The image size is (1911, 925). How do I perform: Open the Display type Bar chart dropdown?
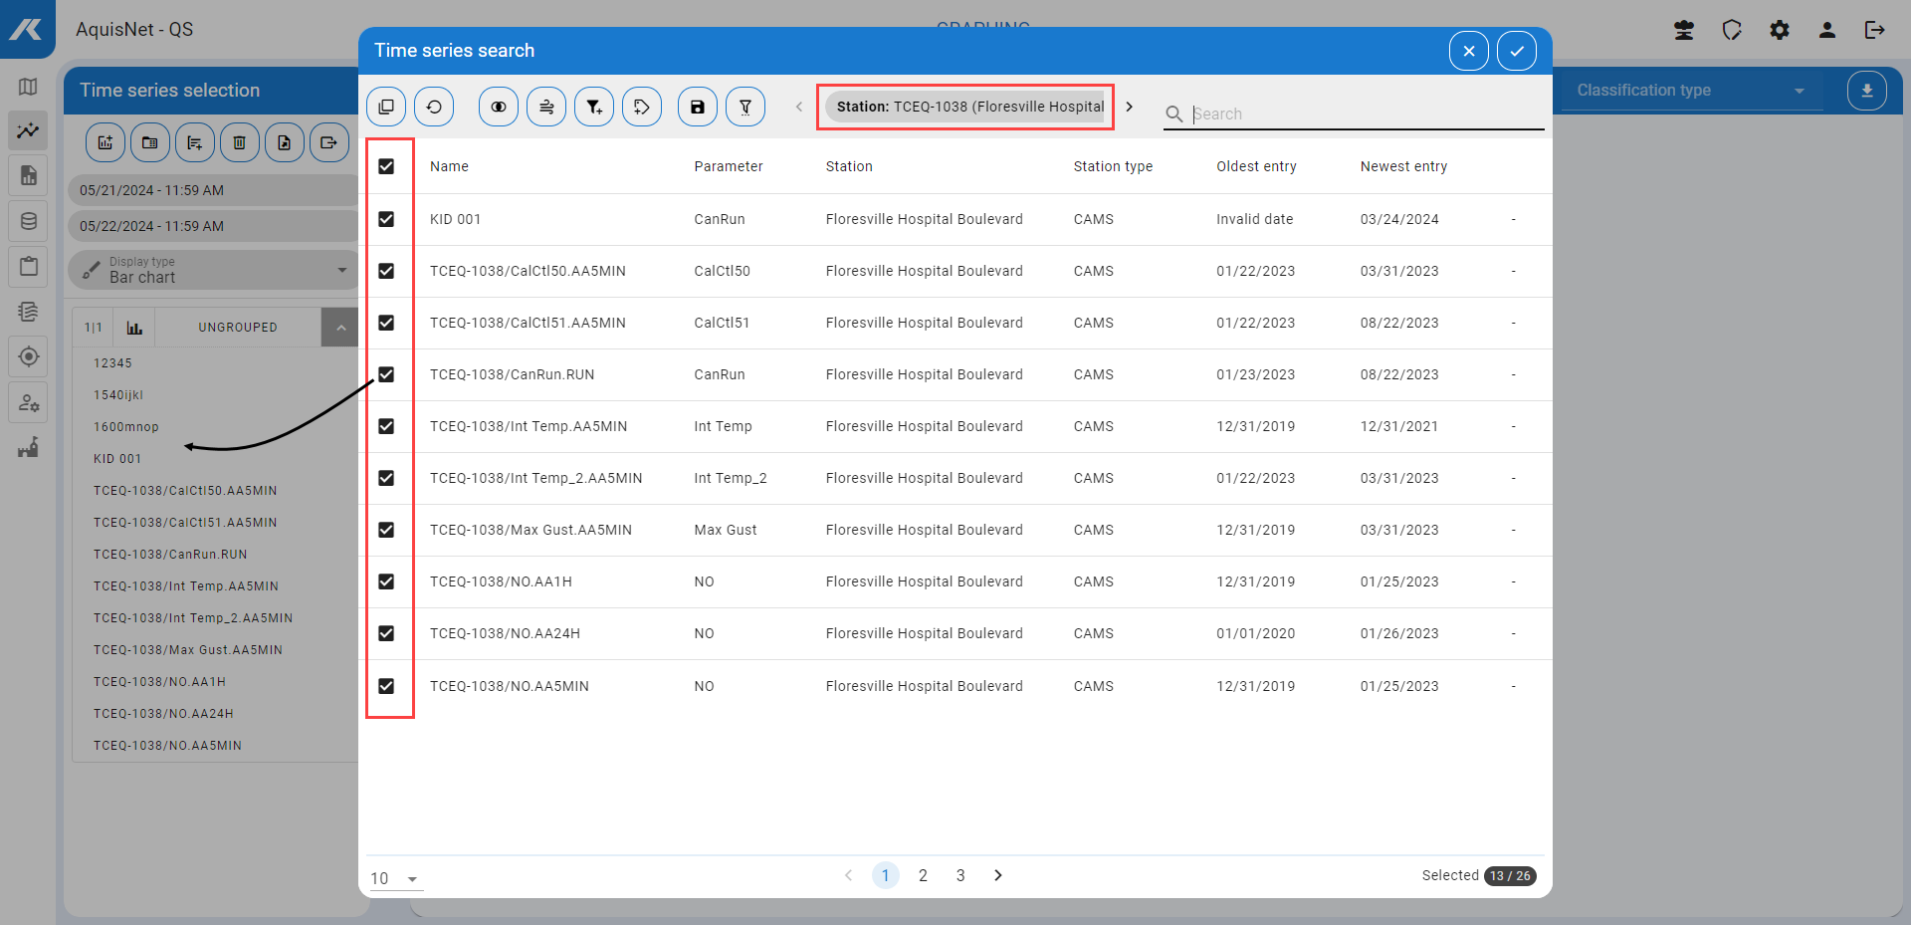(x=214, y=270)
